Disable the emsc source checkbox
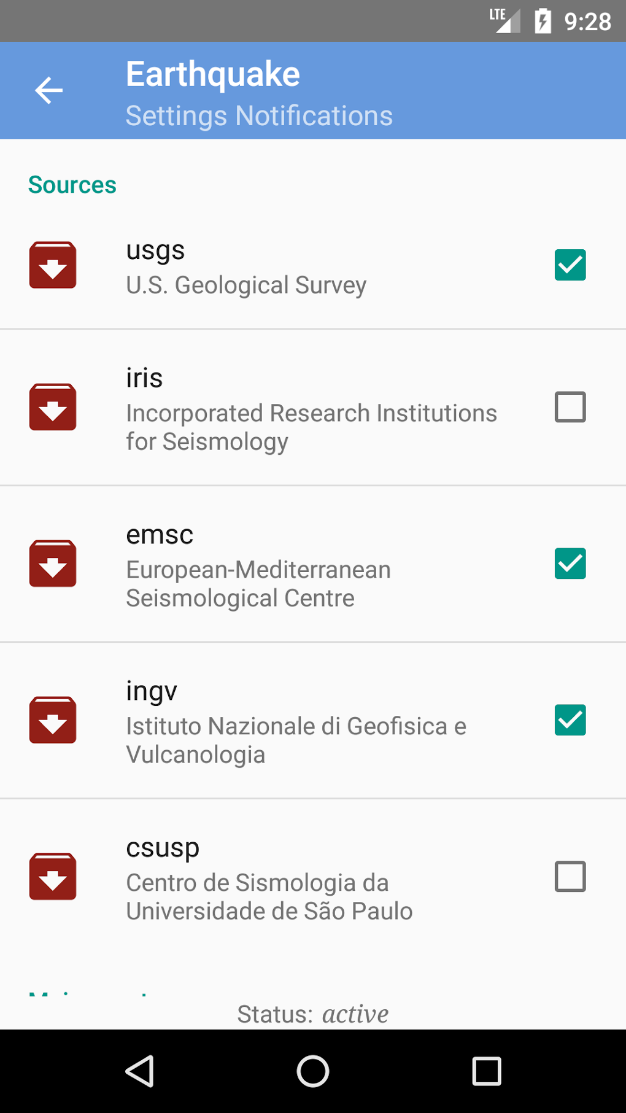 click(x=570, y=564)
